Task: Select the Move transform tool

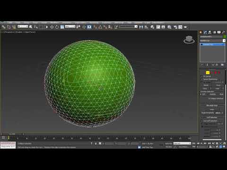Action: click(52, 27)
